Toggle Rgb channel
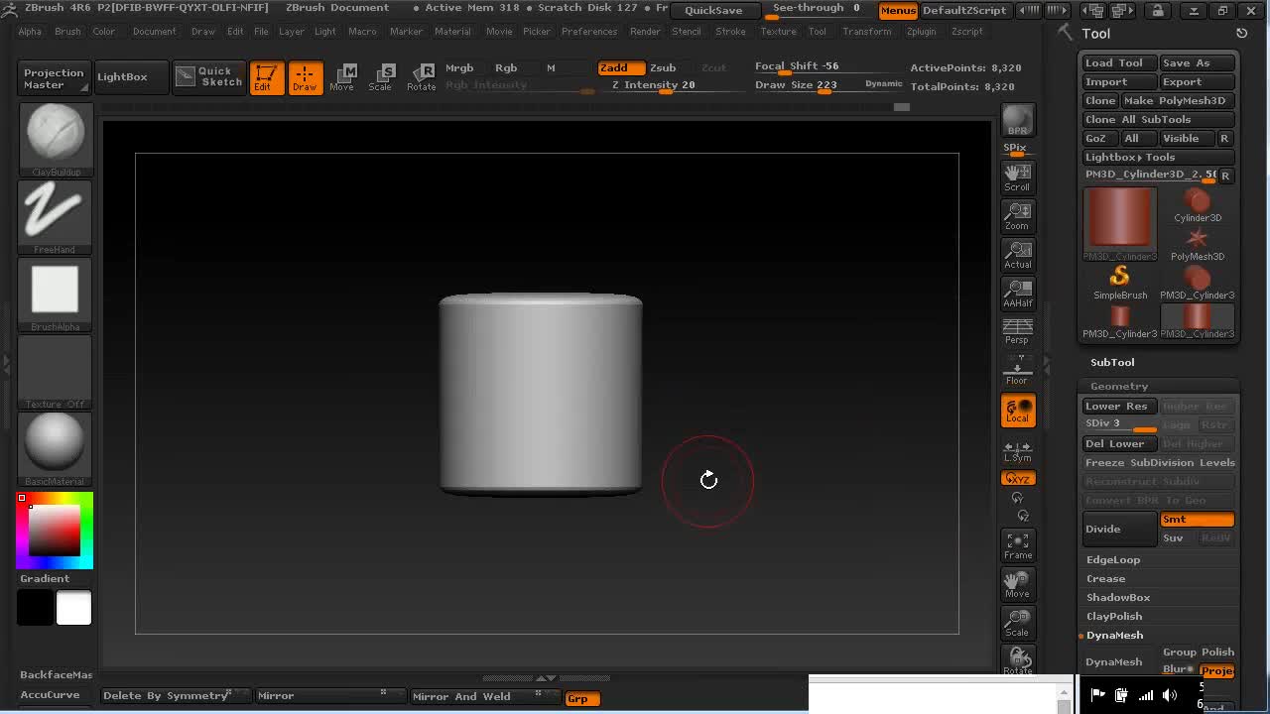The height and width of the screenshot is (714, 1270). [506, 67]
